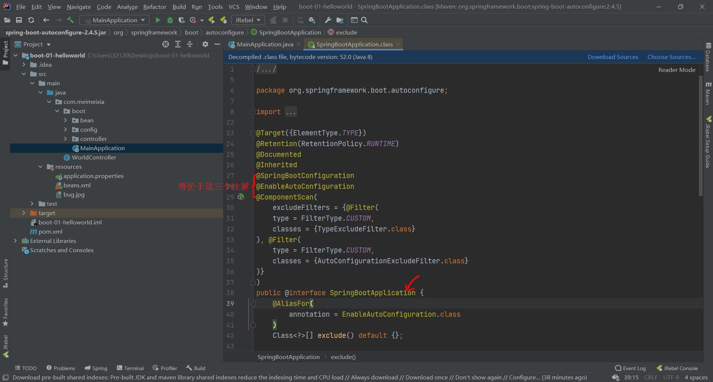Image resolution: width=713 pixels, height=382 pixels.
Task: Toggle the Problems tool window
Action: coord(61,368)
